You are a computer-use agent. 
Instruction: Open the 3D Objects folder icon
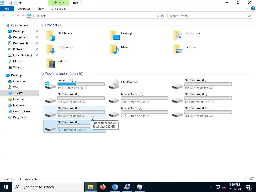point(51,35)
